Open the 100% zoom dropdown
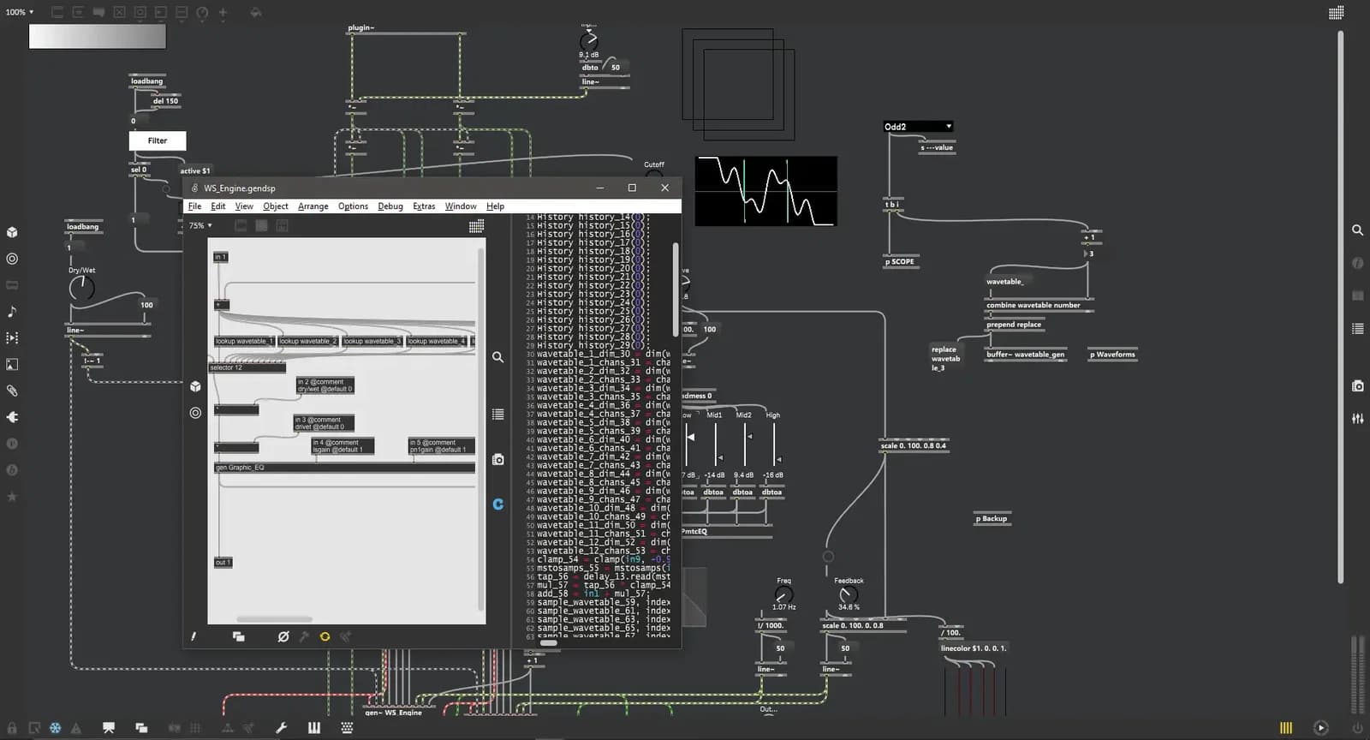This screenshot has height=740, width=1370. [20, 12]
